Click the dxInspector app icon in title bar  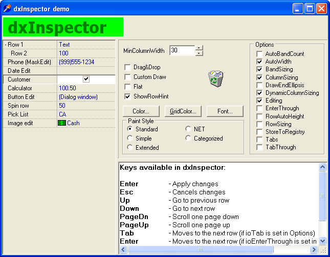[7, 9]
